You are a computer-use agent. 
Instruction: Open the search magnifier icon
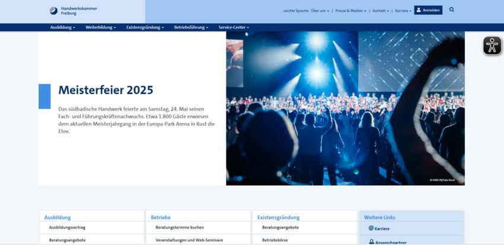click(x=452, y=9)
